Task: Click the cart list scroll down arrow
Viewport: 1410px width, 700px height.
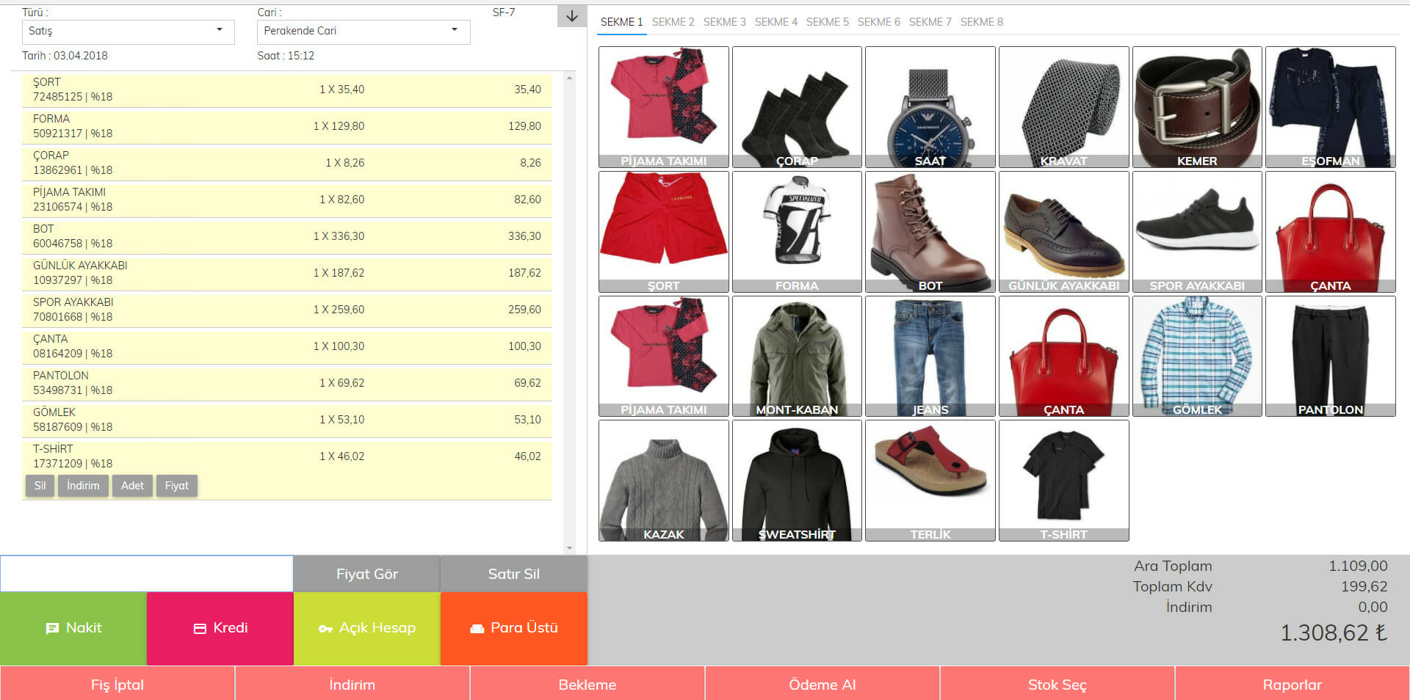Action: click(569, 547)
